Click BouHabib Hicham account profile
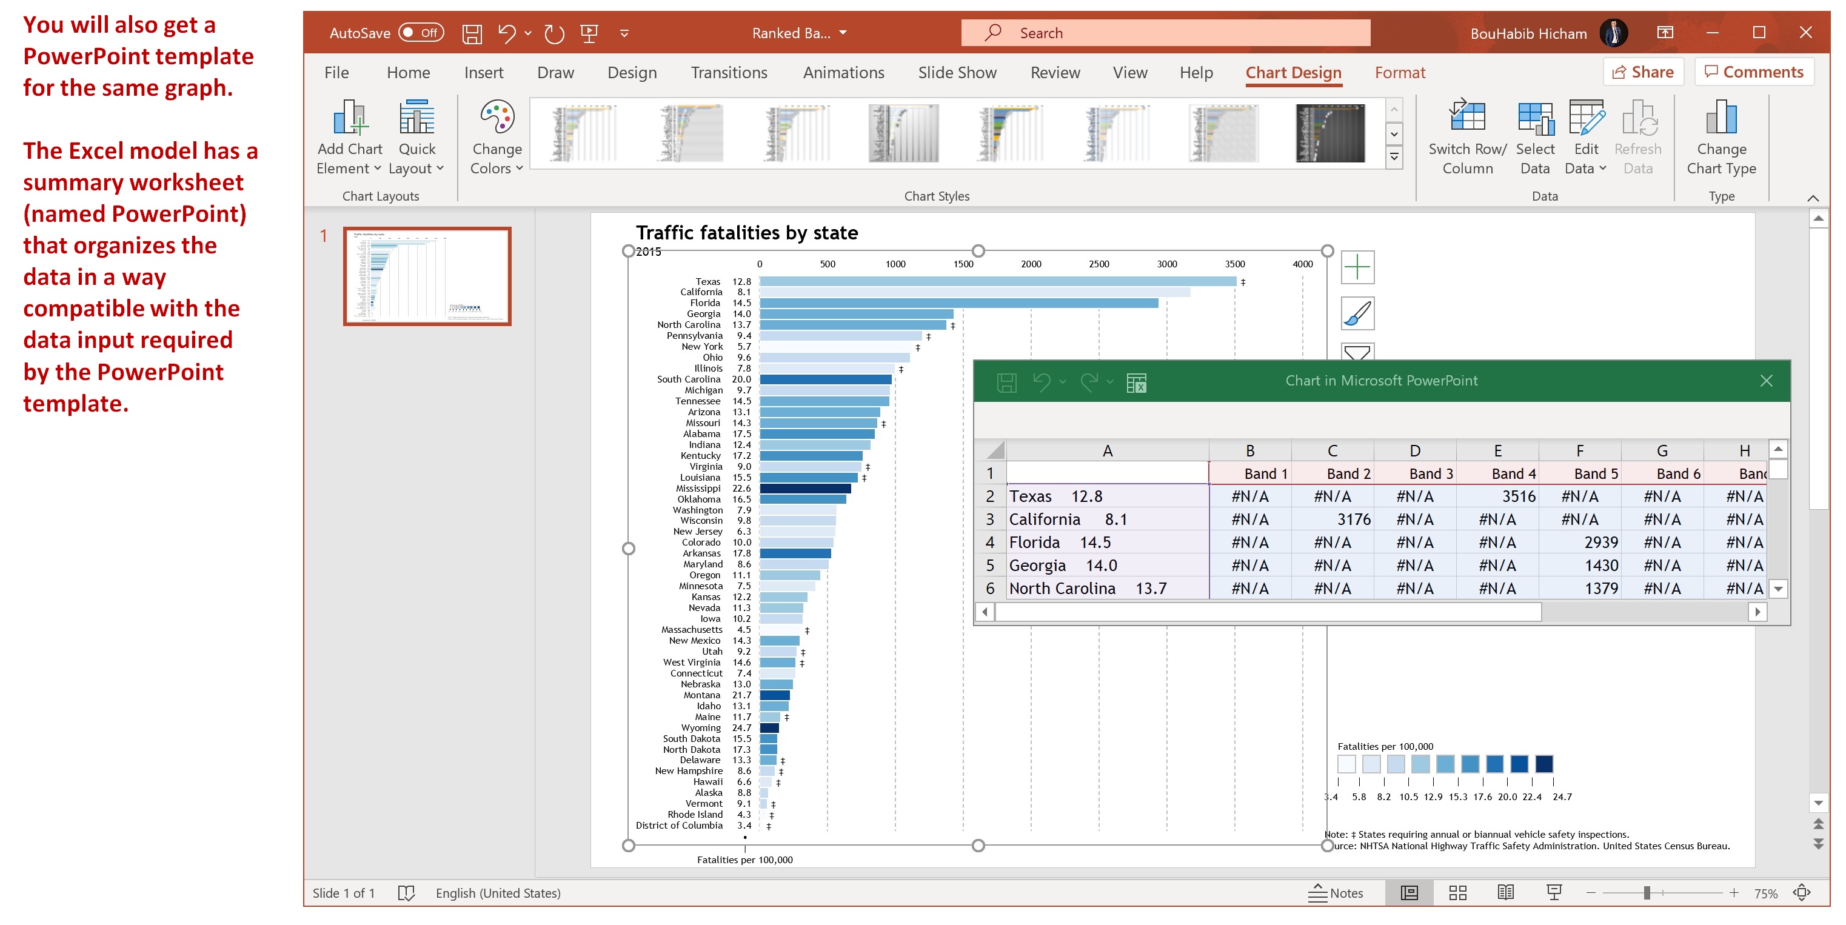Image resolution: width=1846 pixels, height=925 pixels. 1548,33
